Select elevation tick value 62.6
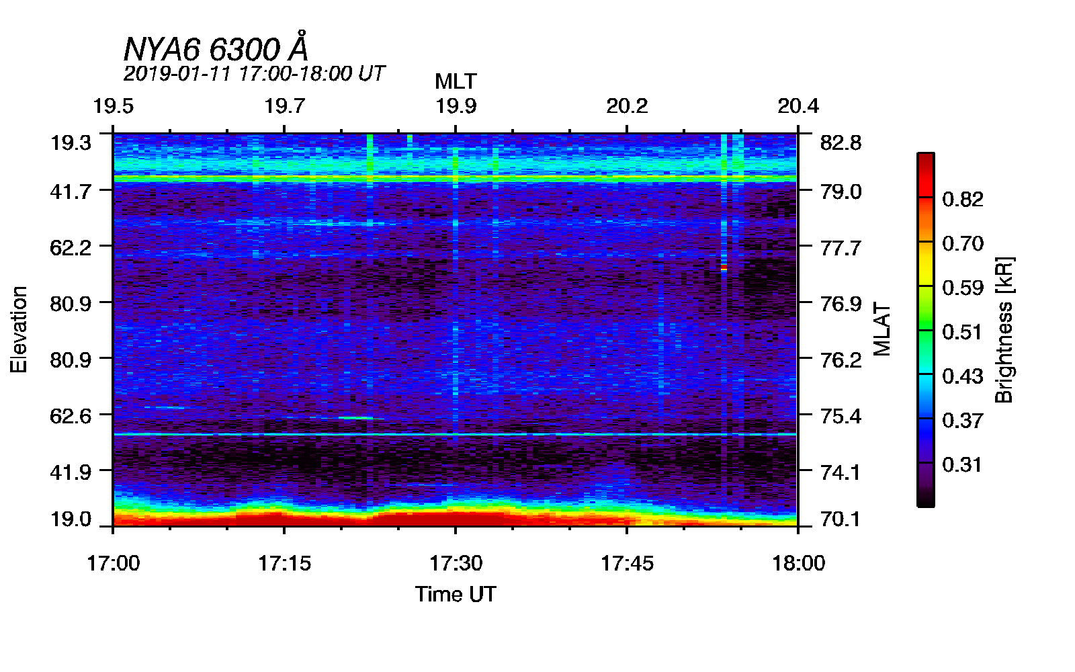Viewport: 1075px width, 672px height. click(71, 416)
